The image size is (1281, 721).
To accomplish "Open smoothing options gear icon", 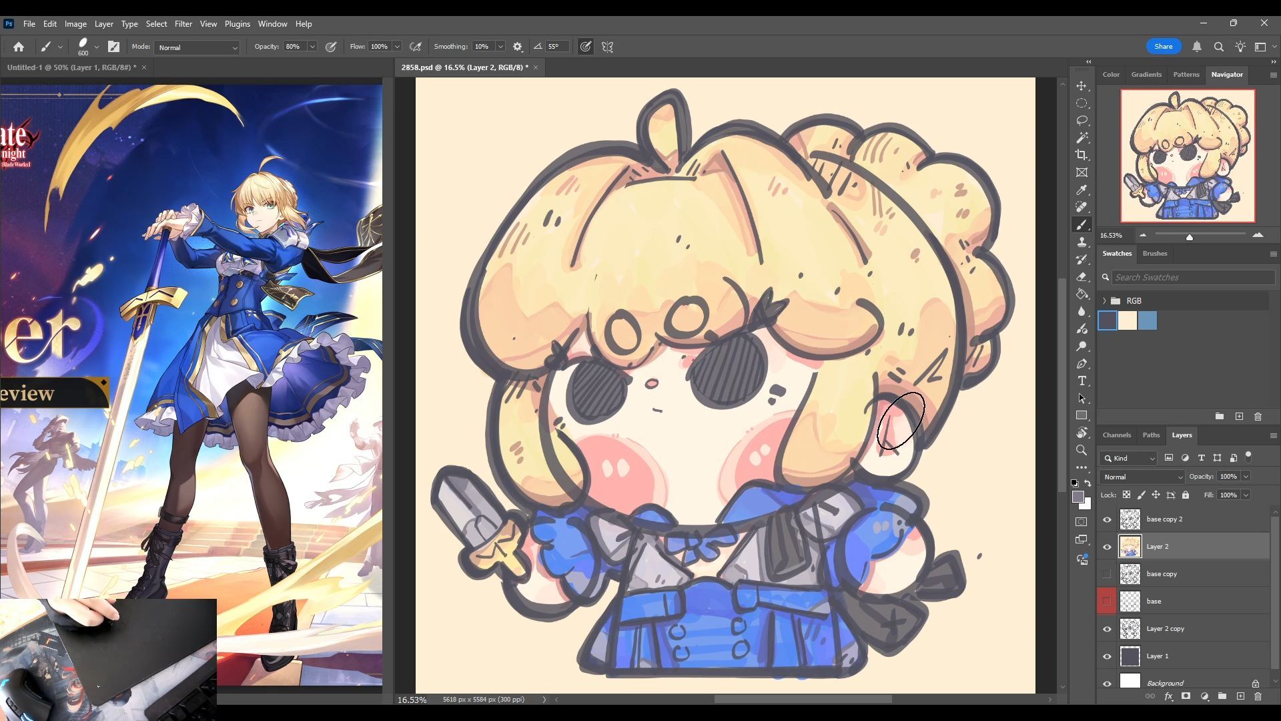I will click(518, 47).
